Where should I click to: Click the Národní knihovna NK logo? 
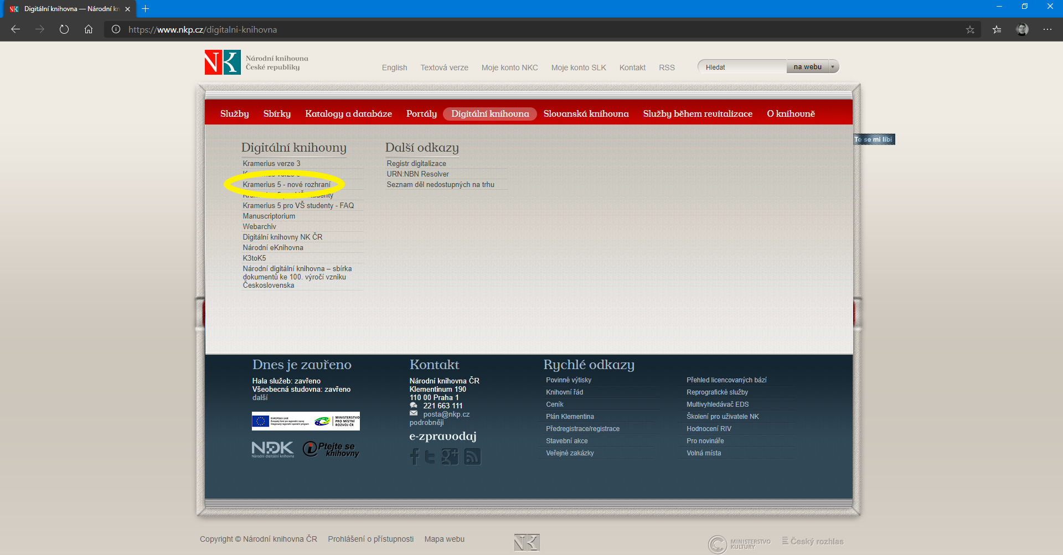pyautogui.click(x=223, y=62)
